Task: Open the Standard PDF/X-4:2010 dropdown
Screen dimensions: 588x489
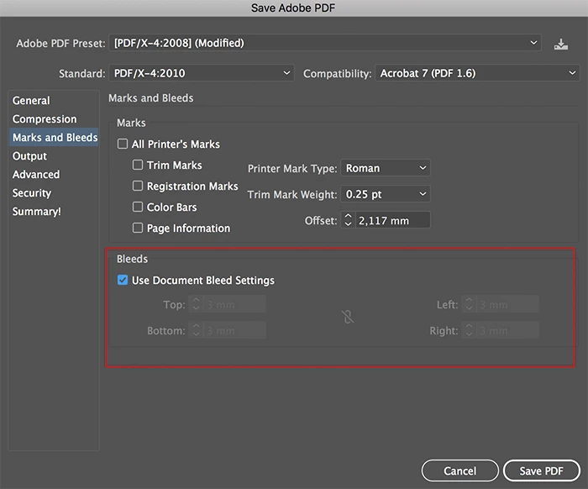Action: [202, 73]
